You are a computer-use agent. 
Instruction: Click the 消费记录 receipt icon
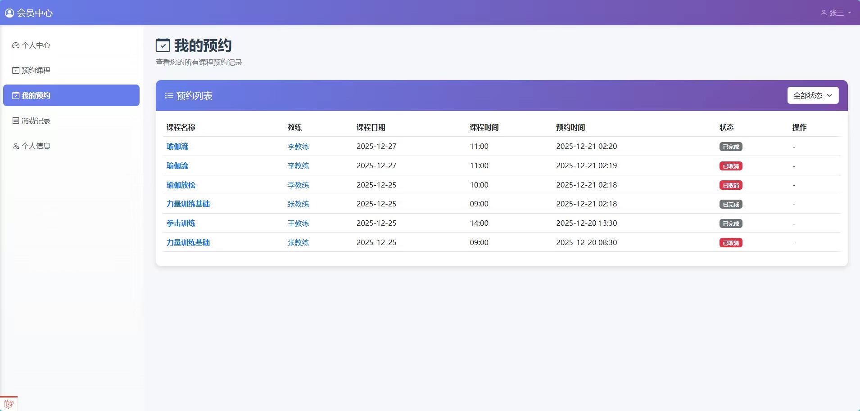pos(16,121)
